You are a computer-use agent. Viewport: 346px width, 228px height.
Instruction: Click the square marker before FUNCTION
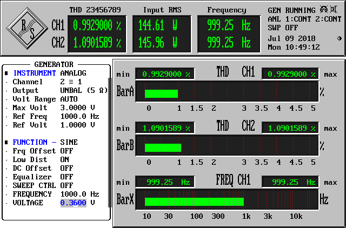6,142
